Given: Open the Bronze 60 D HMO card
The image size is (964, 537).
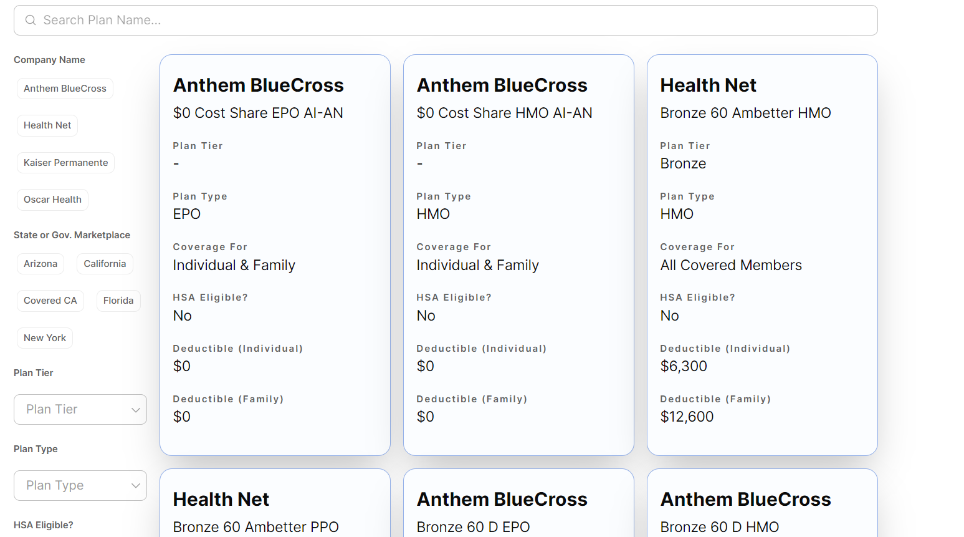Looking at the screenshot, I should [762, 503].
